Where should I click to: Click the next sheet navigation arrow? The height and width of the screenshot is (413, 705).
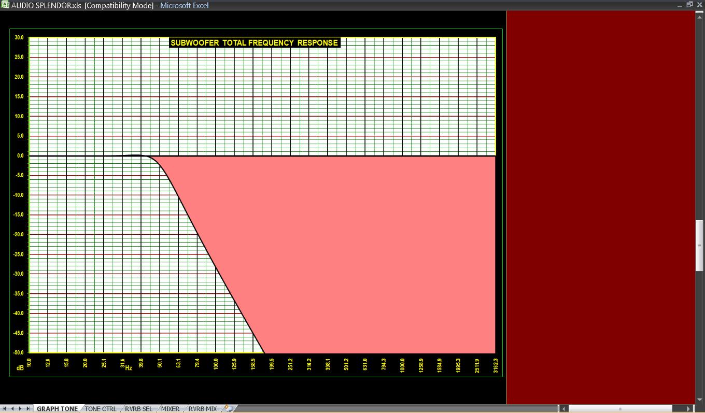click(x=21, y=409)
